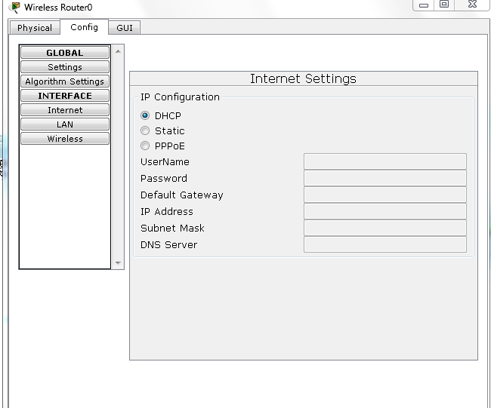Click the Wireless Router0 title bar icon
Viewport: 491px width, 408px height.
tap(14, 8)
